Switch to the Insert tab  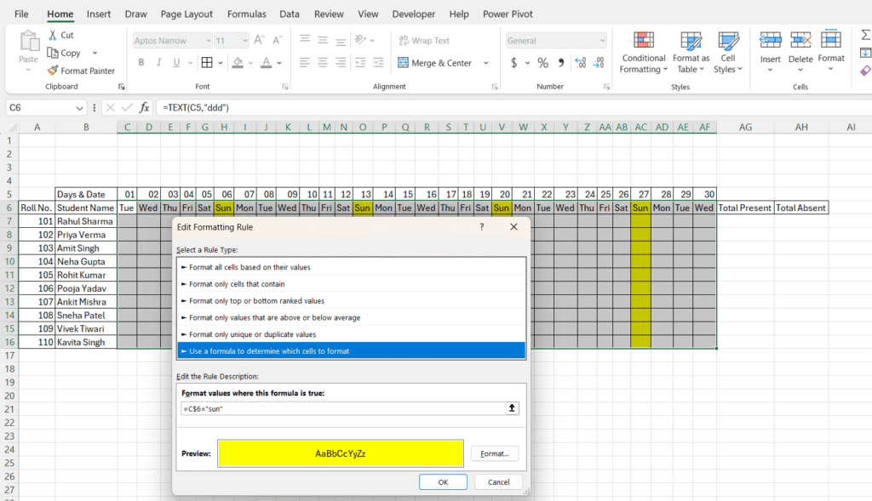(x=99, y=14)
